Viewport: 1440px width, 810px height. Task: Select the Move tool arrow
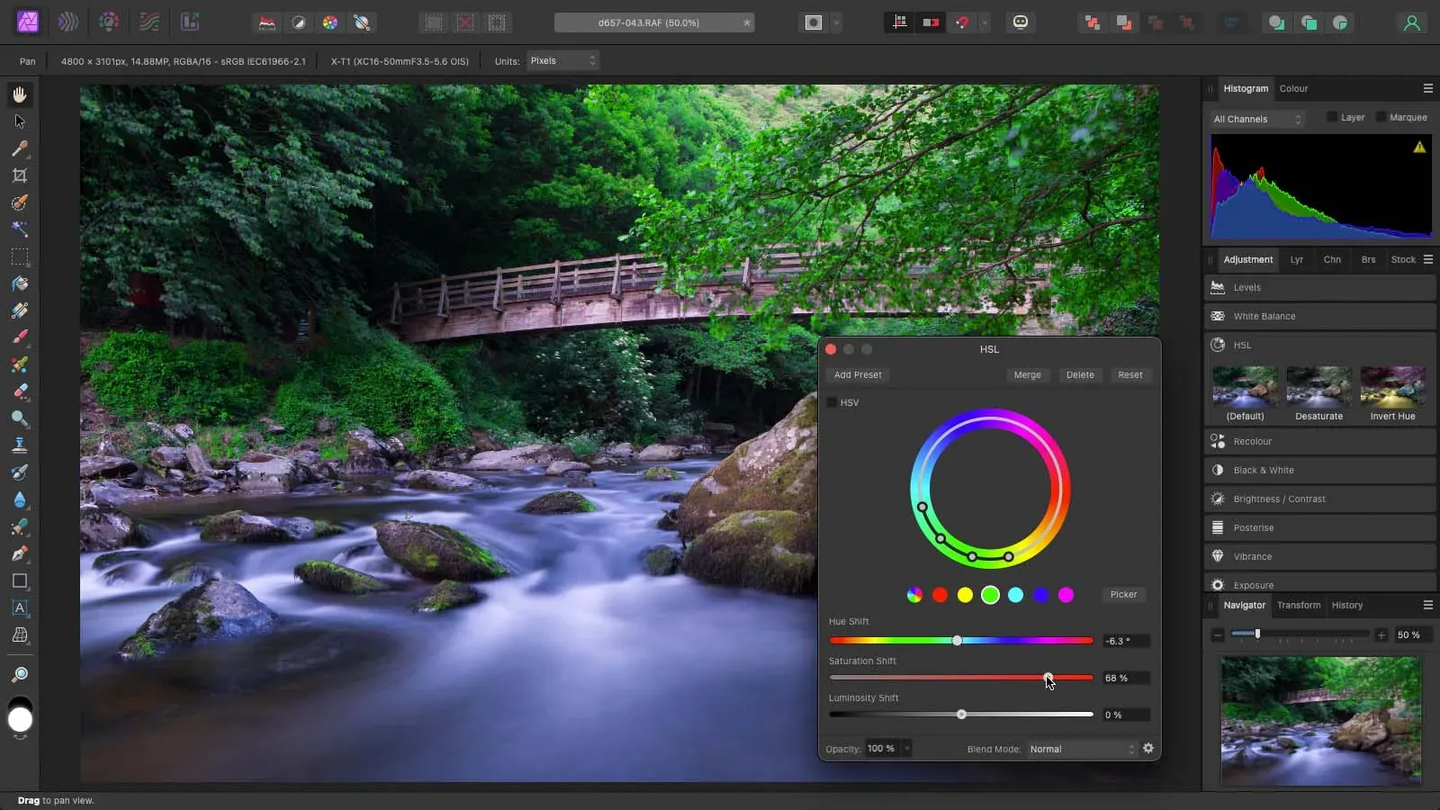pyautogui.click(x=20, y=121)
